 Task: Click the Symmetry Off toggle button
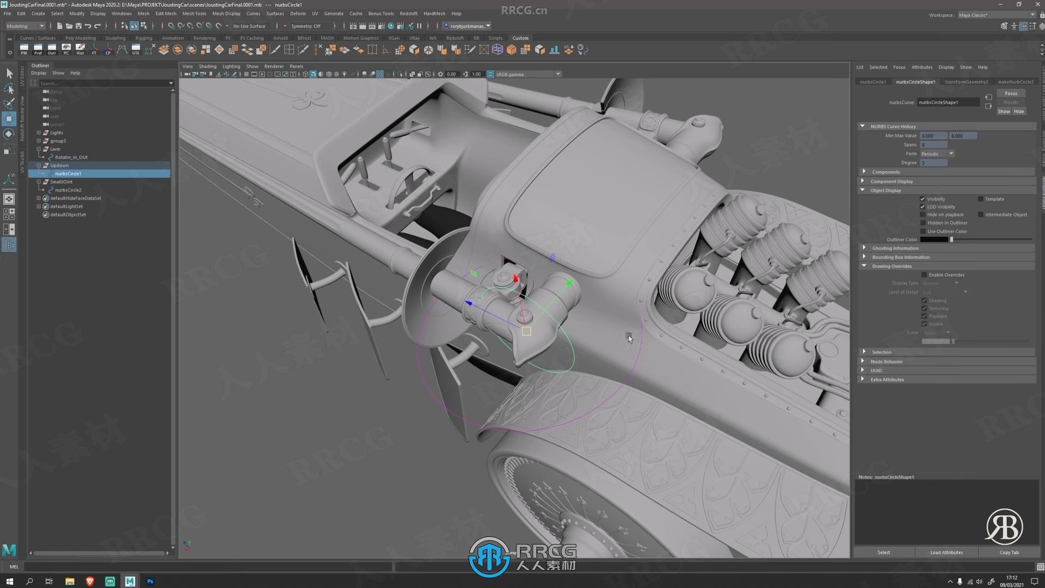[x=306, y=26]
